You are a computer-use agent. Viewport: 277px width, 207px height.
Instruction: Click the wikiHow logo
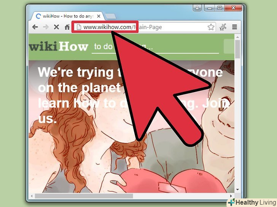point(59,46)
